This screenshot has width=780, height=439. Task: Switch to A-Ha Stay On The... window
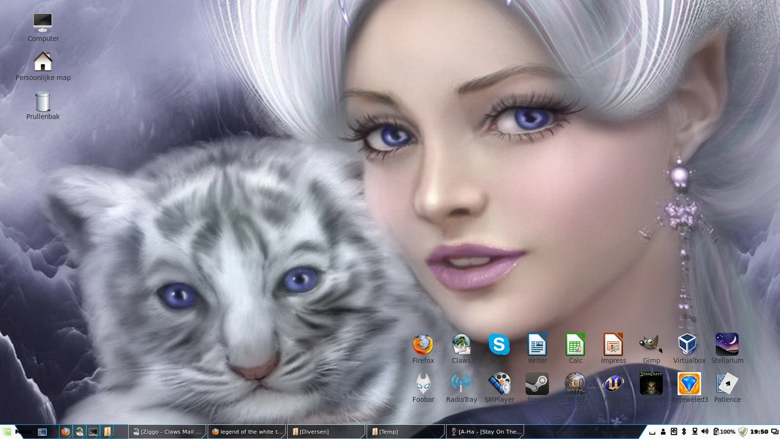point(485,432)
